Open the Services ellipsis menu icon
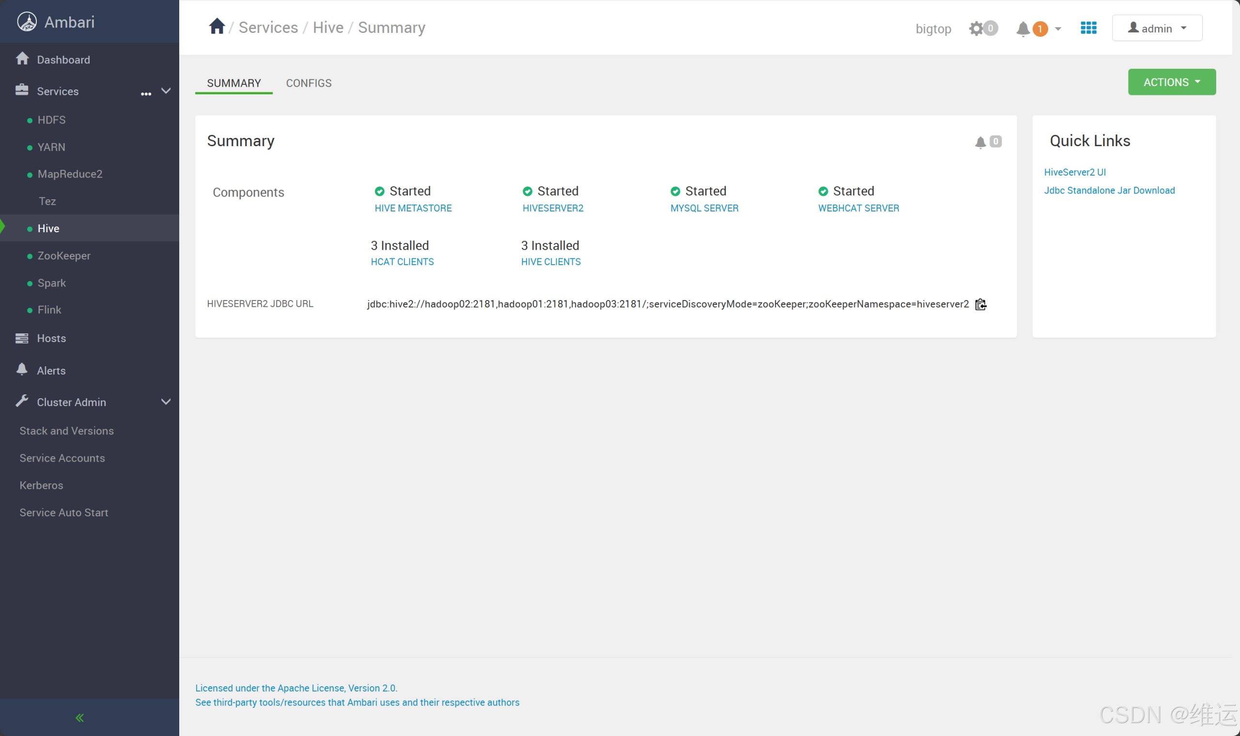Viewport: 1240px width, 736px height. [x=145, y=93]
